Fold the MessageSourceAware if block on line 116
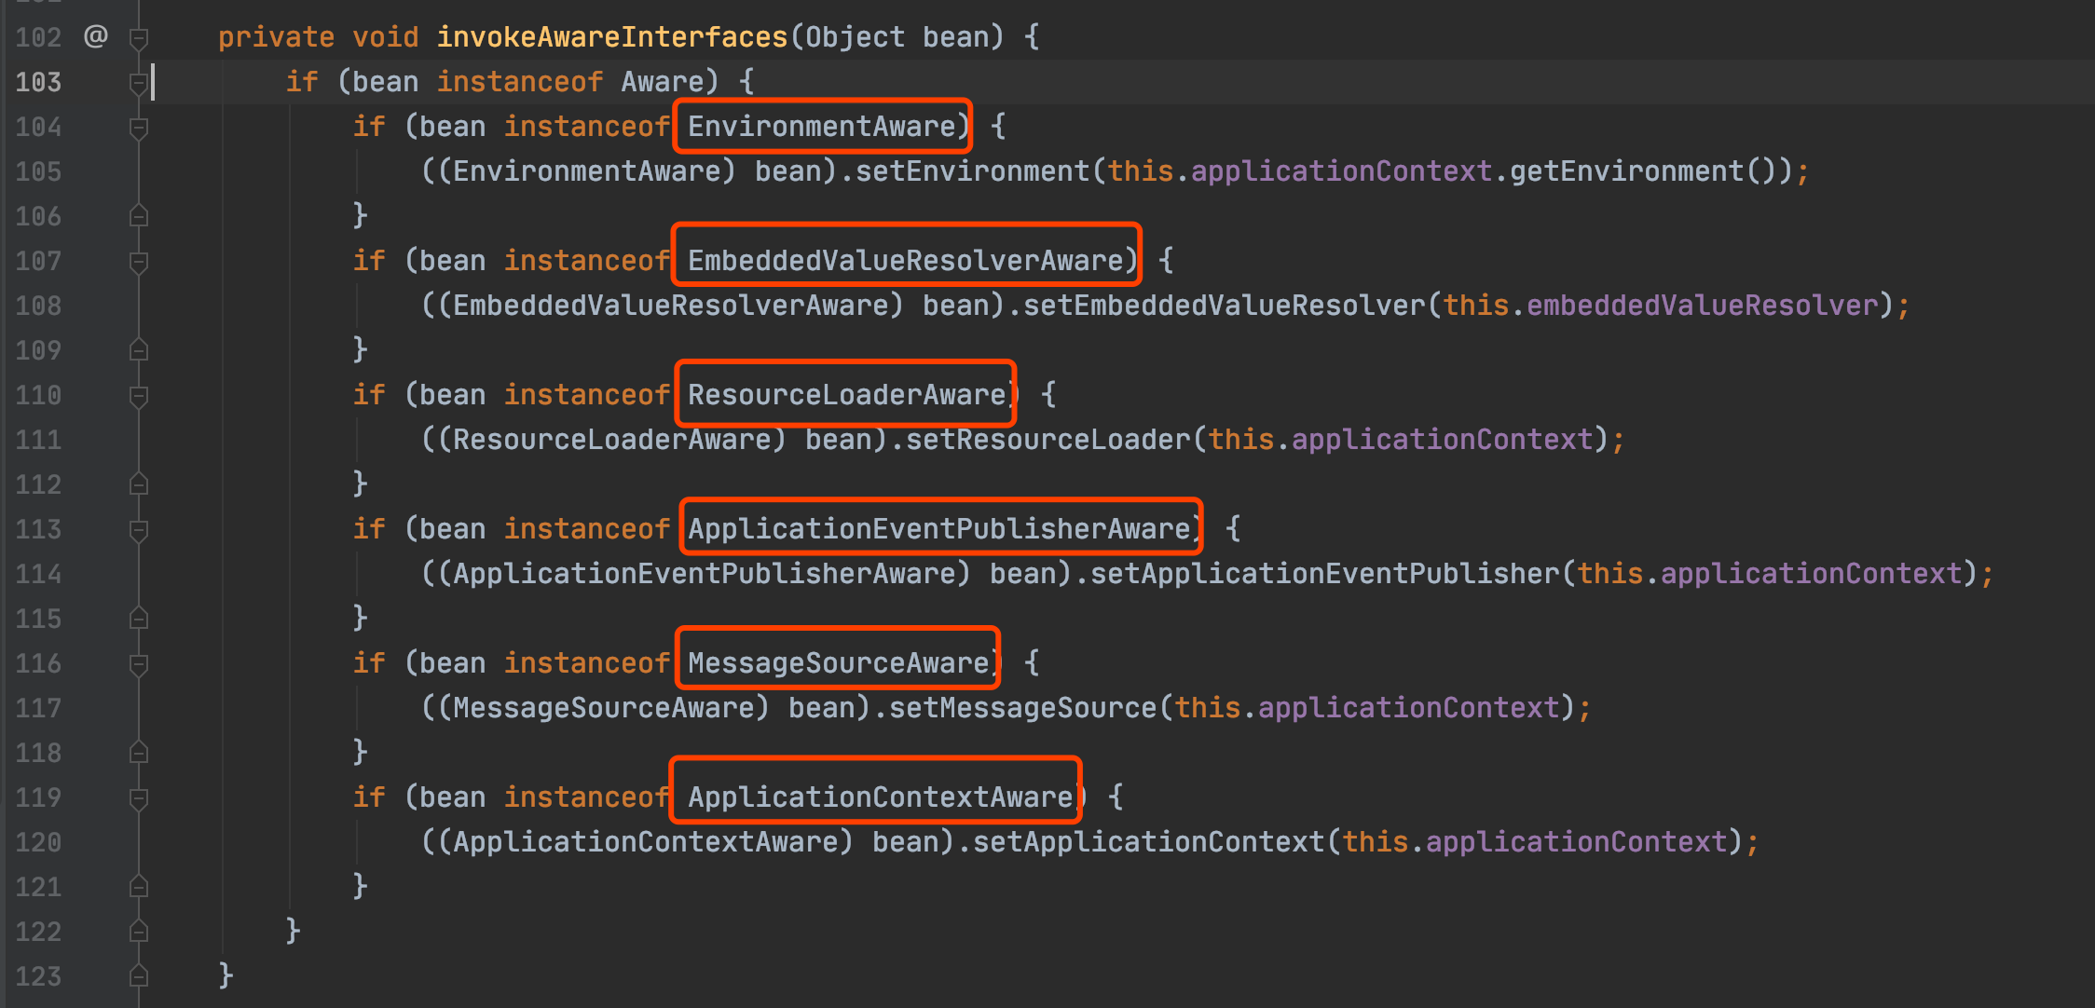Viewport: 2095px width, 1008px height. pyautogui.click(x=139, y=664)
